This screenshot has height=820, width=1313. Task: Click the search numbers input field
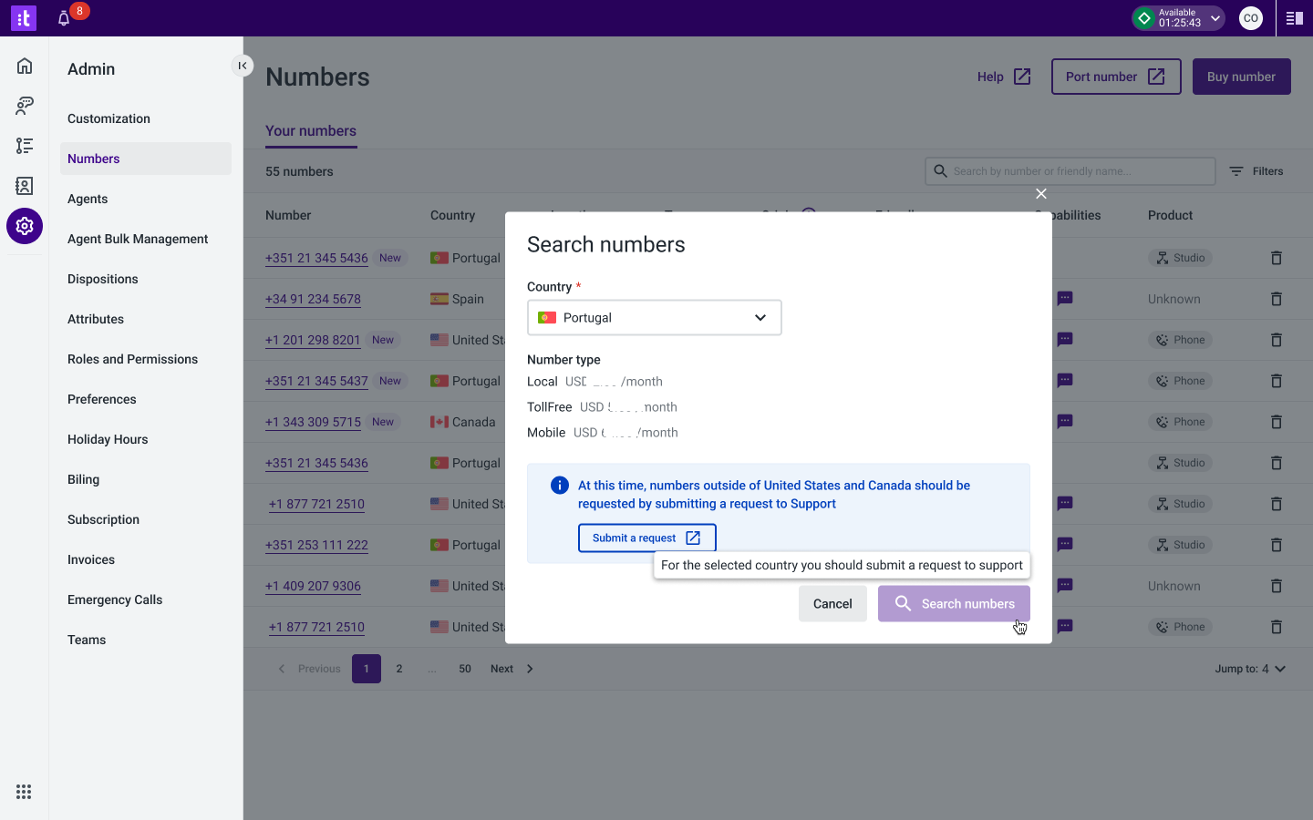(1070, 171)
